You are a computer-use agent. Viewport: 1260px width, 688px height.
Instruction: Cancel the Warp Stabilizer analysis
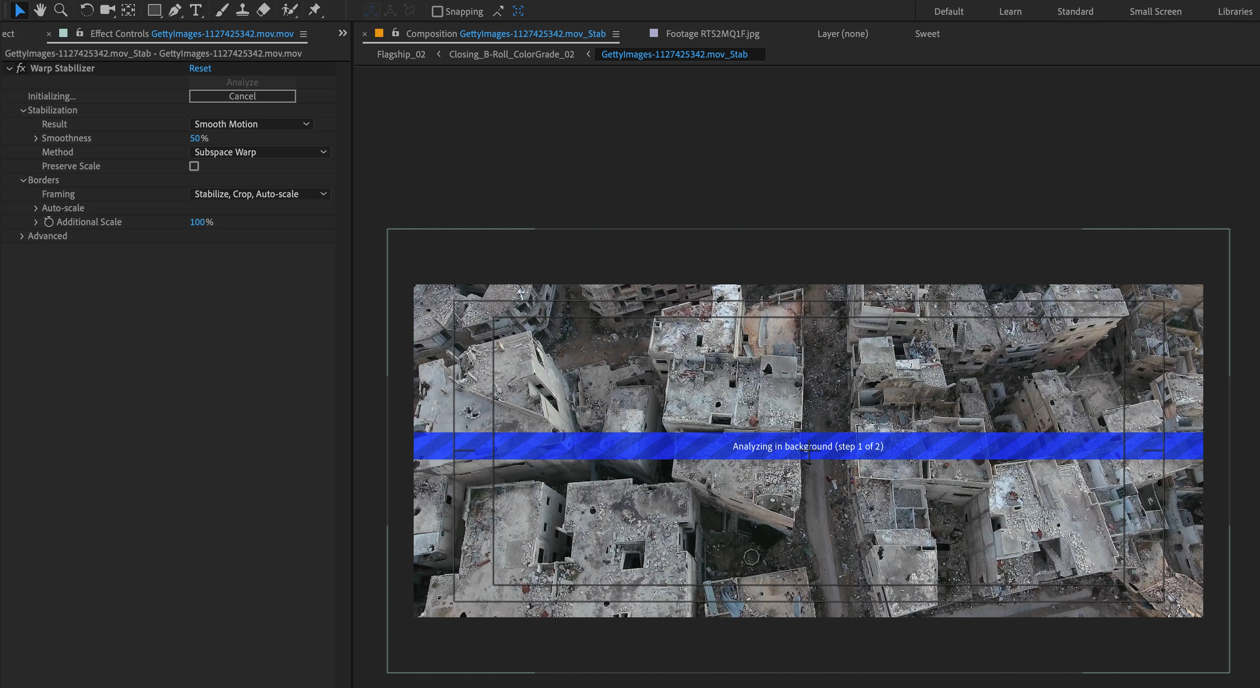[242, 96]
